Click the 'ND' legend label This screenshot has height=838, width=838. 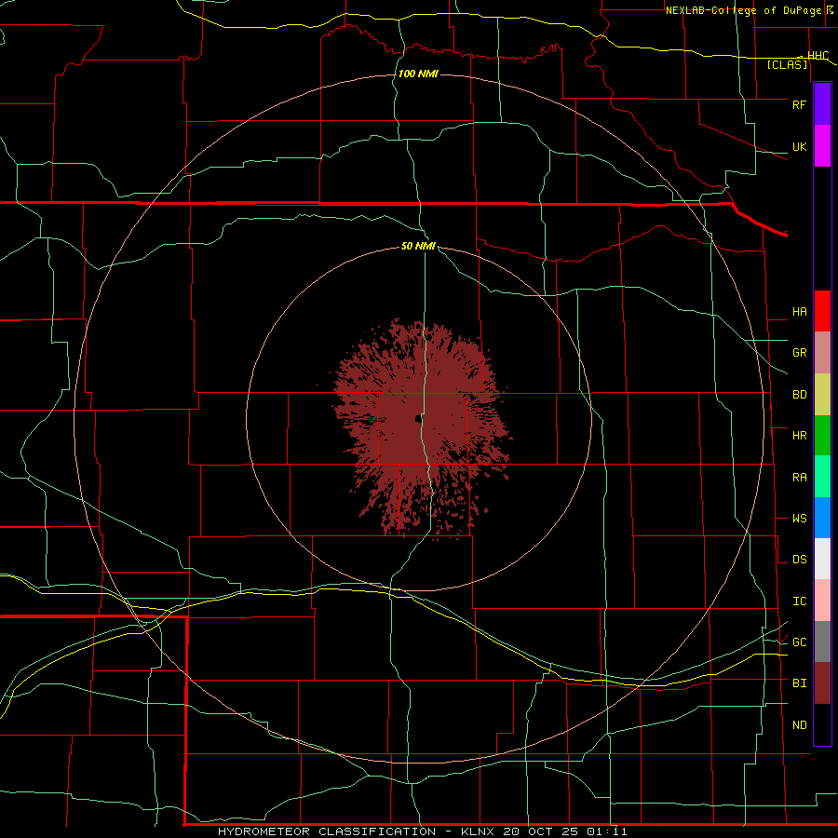pos(799,725)
